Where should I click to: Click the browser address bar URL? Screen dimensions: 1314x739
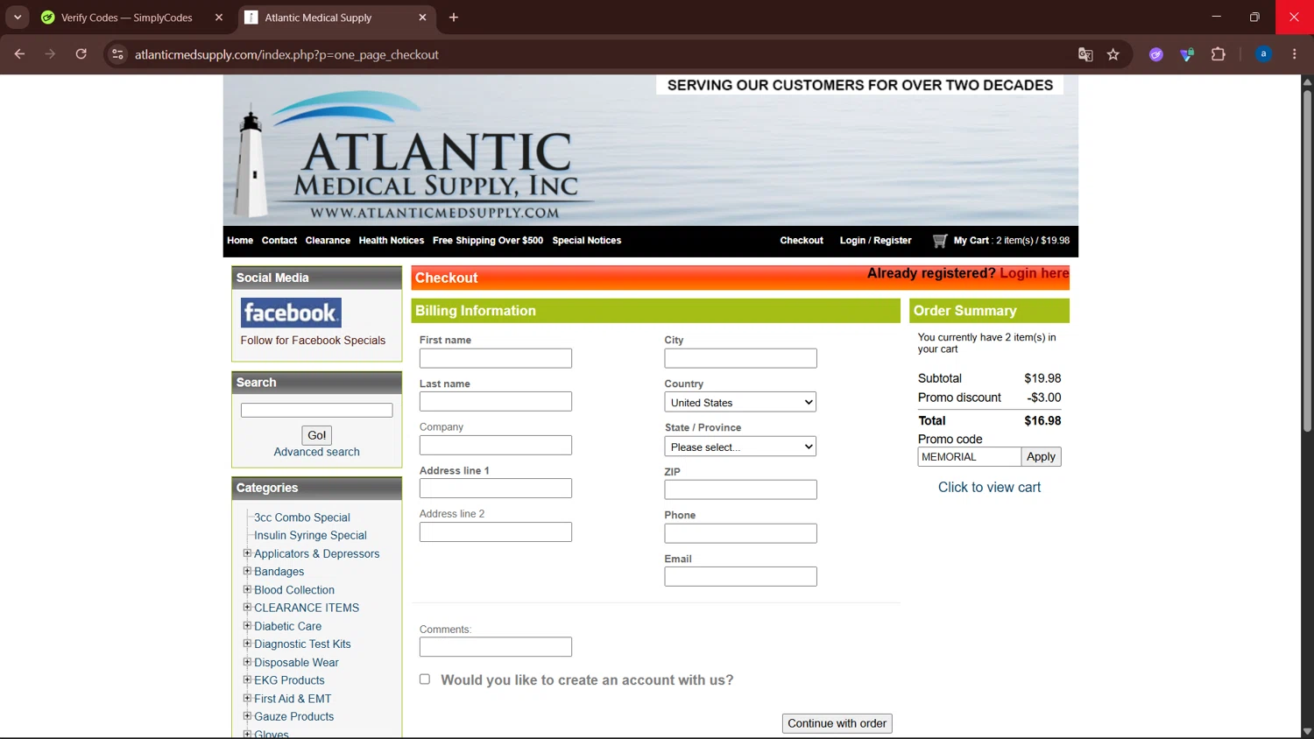pos(286,54)
